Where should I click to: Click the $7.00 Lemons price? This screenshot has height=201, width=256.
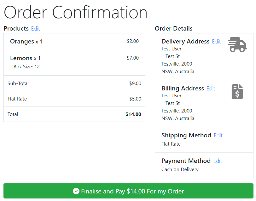pos(133,58)
